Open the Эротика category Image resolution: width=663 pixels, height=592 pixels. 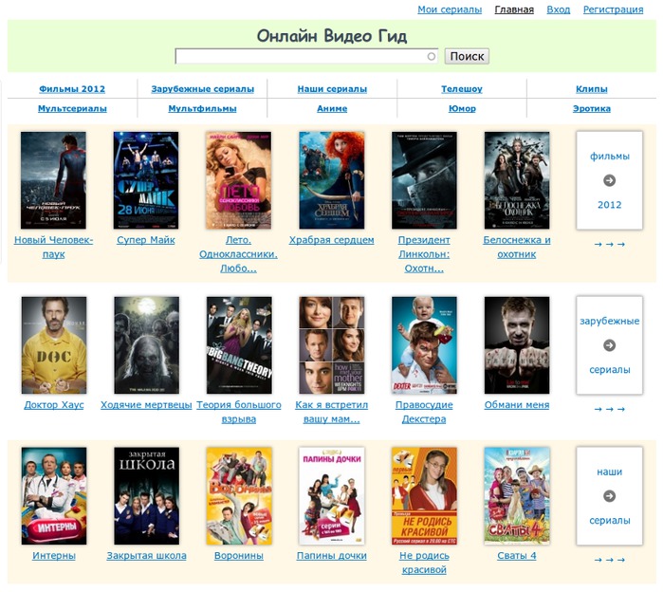coord(592,109)
